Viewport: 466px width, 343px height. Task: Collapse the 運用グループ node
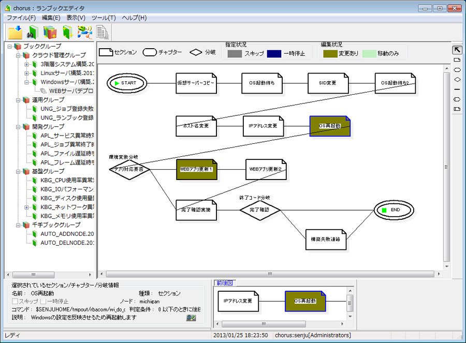coord(18,100)
